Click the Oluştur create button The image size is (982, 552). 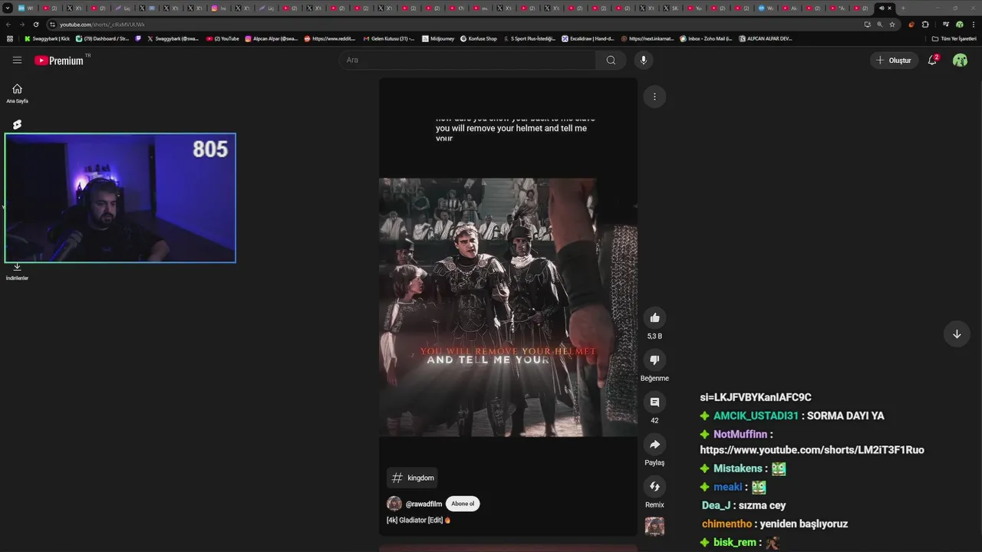pyautogui.click(x=894, y=60)
